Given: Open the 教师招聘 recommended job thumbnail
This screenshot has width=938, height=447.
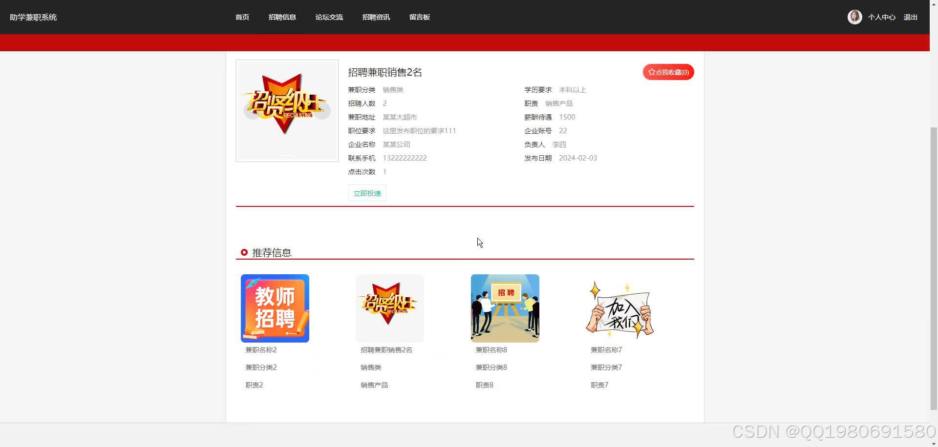Looking at the screenshot, I should click(275, 308).
